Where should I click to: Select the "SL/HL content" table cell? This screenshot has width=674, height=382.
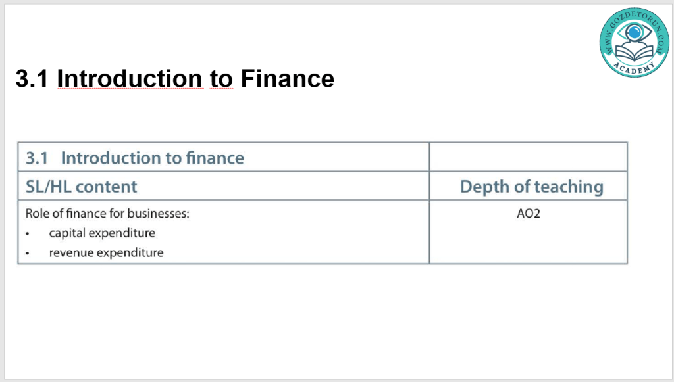pyautogui.click(x=82, y=186)
